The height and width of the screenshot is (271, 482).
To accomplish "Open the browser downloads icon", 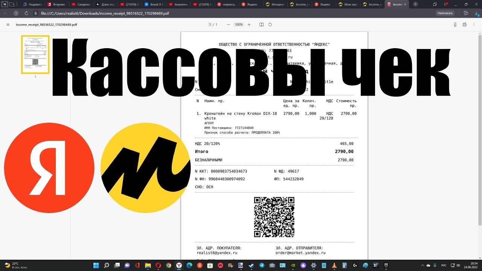I will point(476,13).
